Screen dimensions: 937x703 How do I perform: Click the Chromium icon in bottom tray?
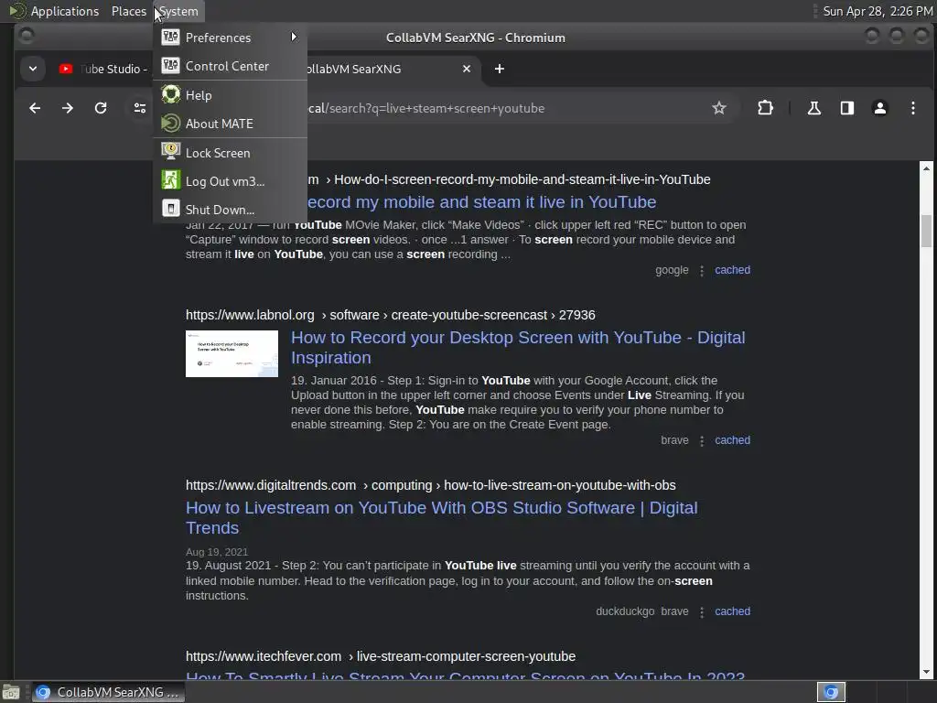click(x=831, y=692)
